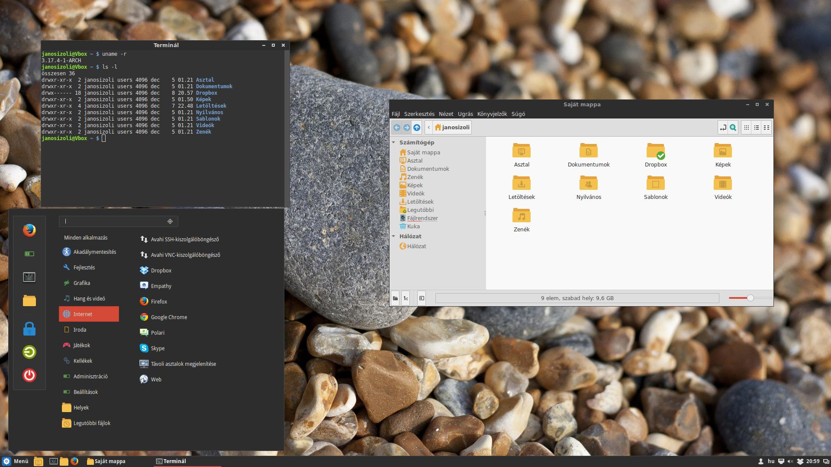Open Fájlrendszer in the sidebar
Image resolution: width=831 pixels, height=467 pixels.
click(x=419, y=218)
